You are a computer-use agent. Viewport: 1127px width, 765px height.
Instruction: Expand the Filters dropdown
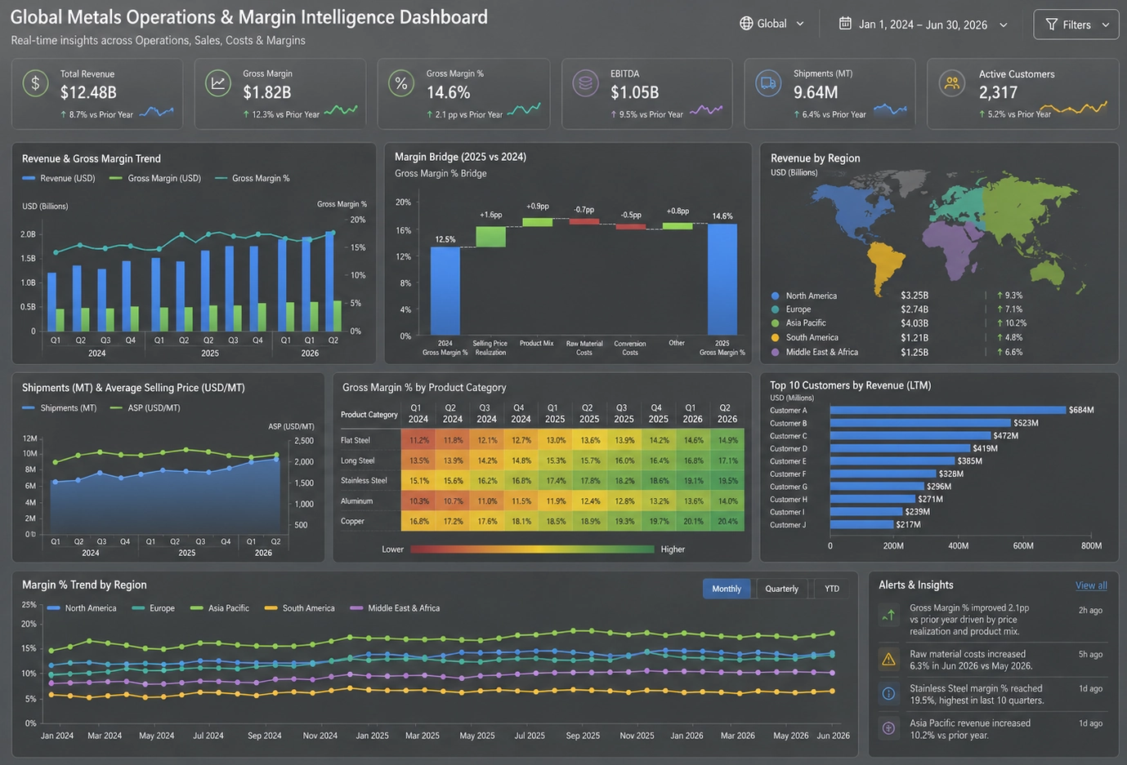pos(1076,24)
